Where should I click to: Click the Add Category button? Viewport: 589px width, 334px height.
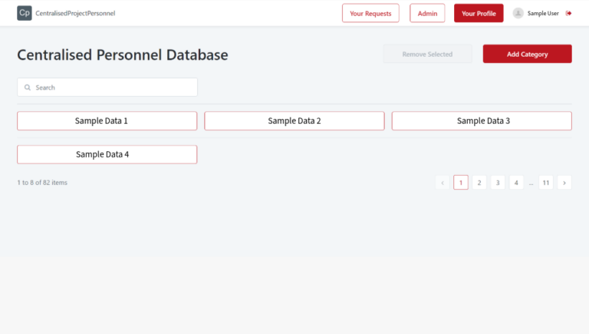pos(528,54)
